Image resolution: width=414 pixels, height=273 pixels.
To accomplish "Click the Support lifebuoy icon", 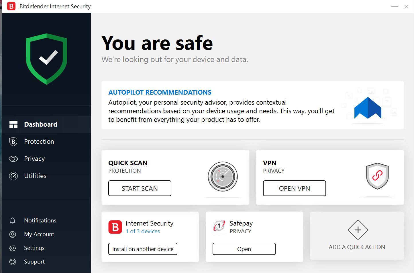I will (x=13, y=262).
